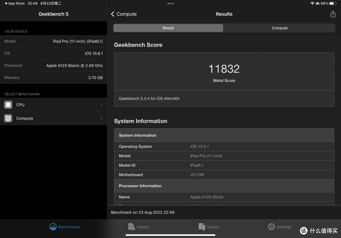
Task: Open the Device panel at the bottom
Action: click(x=209, y=227)
